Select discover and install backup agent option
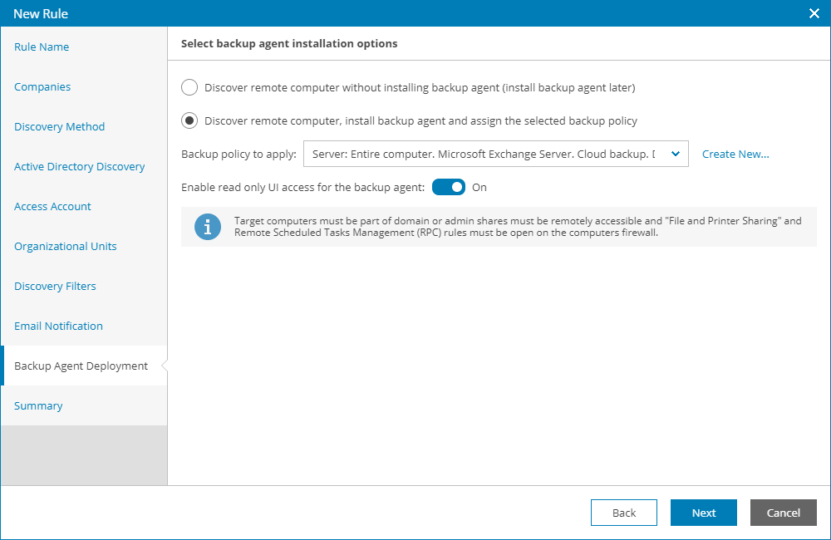The height and width of the screenshot is (540, 831). pyautogui.click(x=189, y=120)
